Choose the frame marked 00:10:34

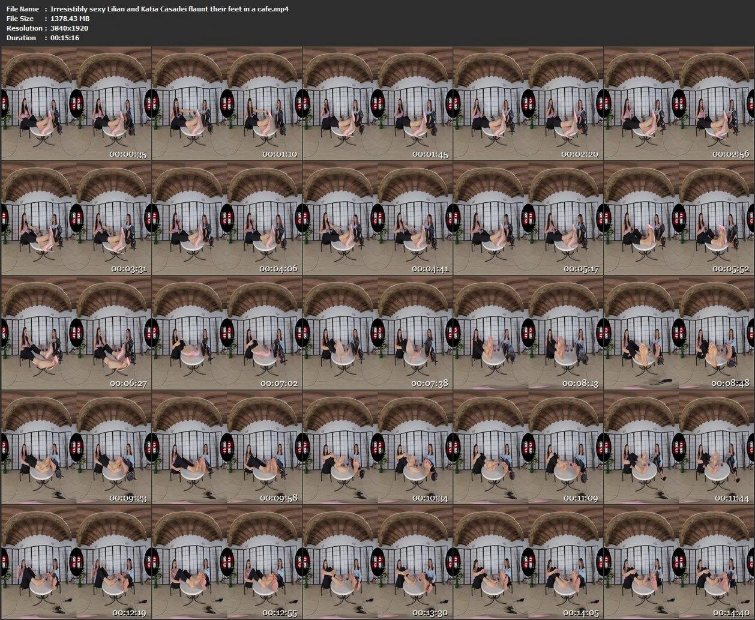point(377,448)
